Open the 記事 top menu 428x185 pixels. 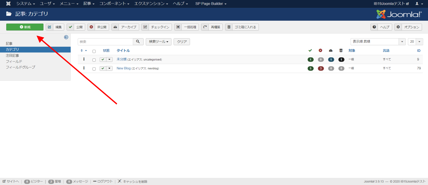pos(89,3)
